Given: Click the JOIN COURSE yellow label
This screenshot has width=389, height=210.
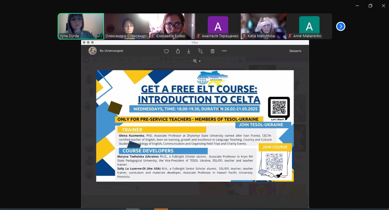Looking at the screenshot, I should click(x=275, y=147).
